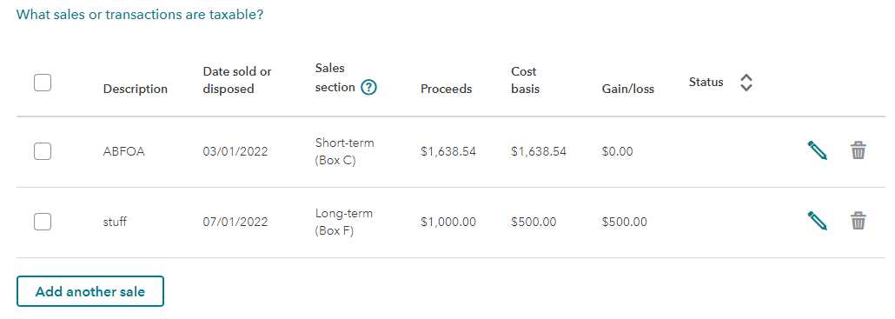Select the 'stuff' description cell
Image resolution: width=895 pixels, height=319 pixels.
coord(114,222)
